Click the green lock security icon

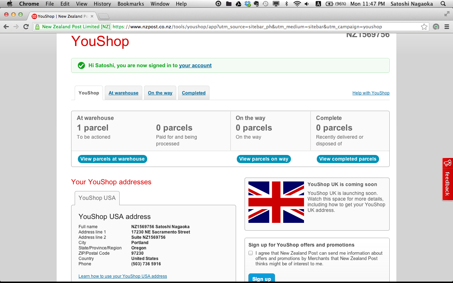click(36, 27)
